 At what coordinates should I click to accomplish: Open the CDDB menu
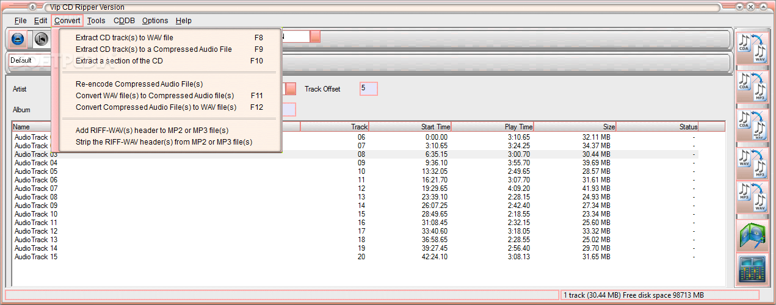tap(124, 21)
